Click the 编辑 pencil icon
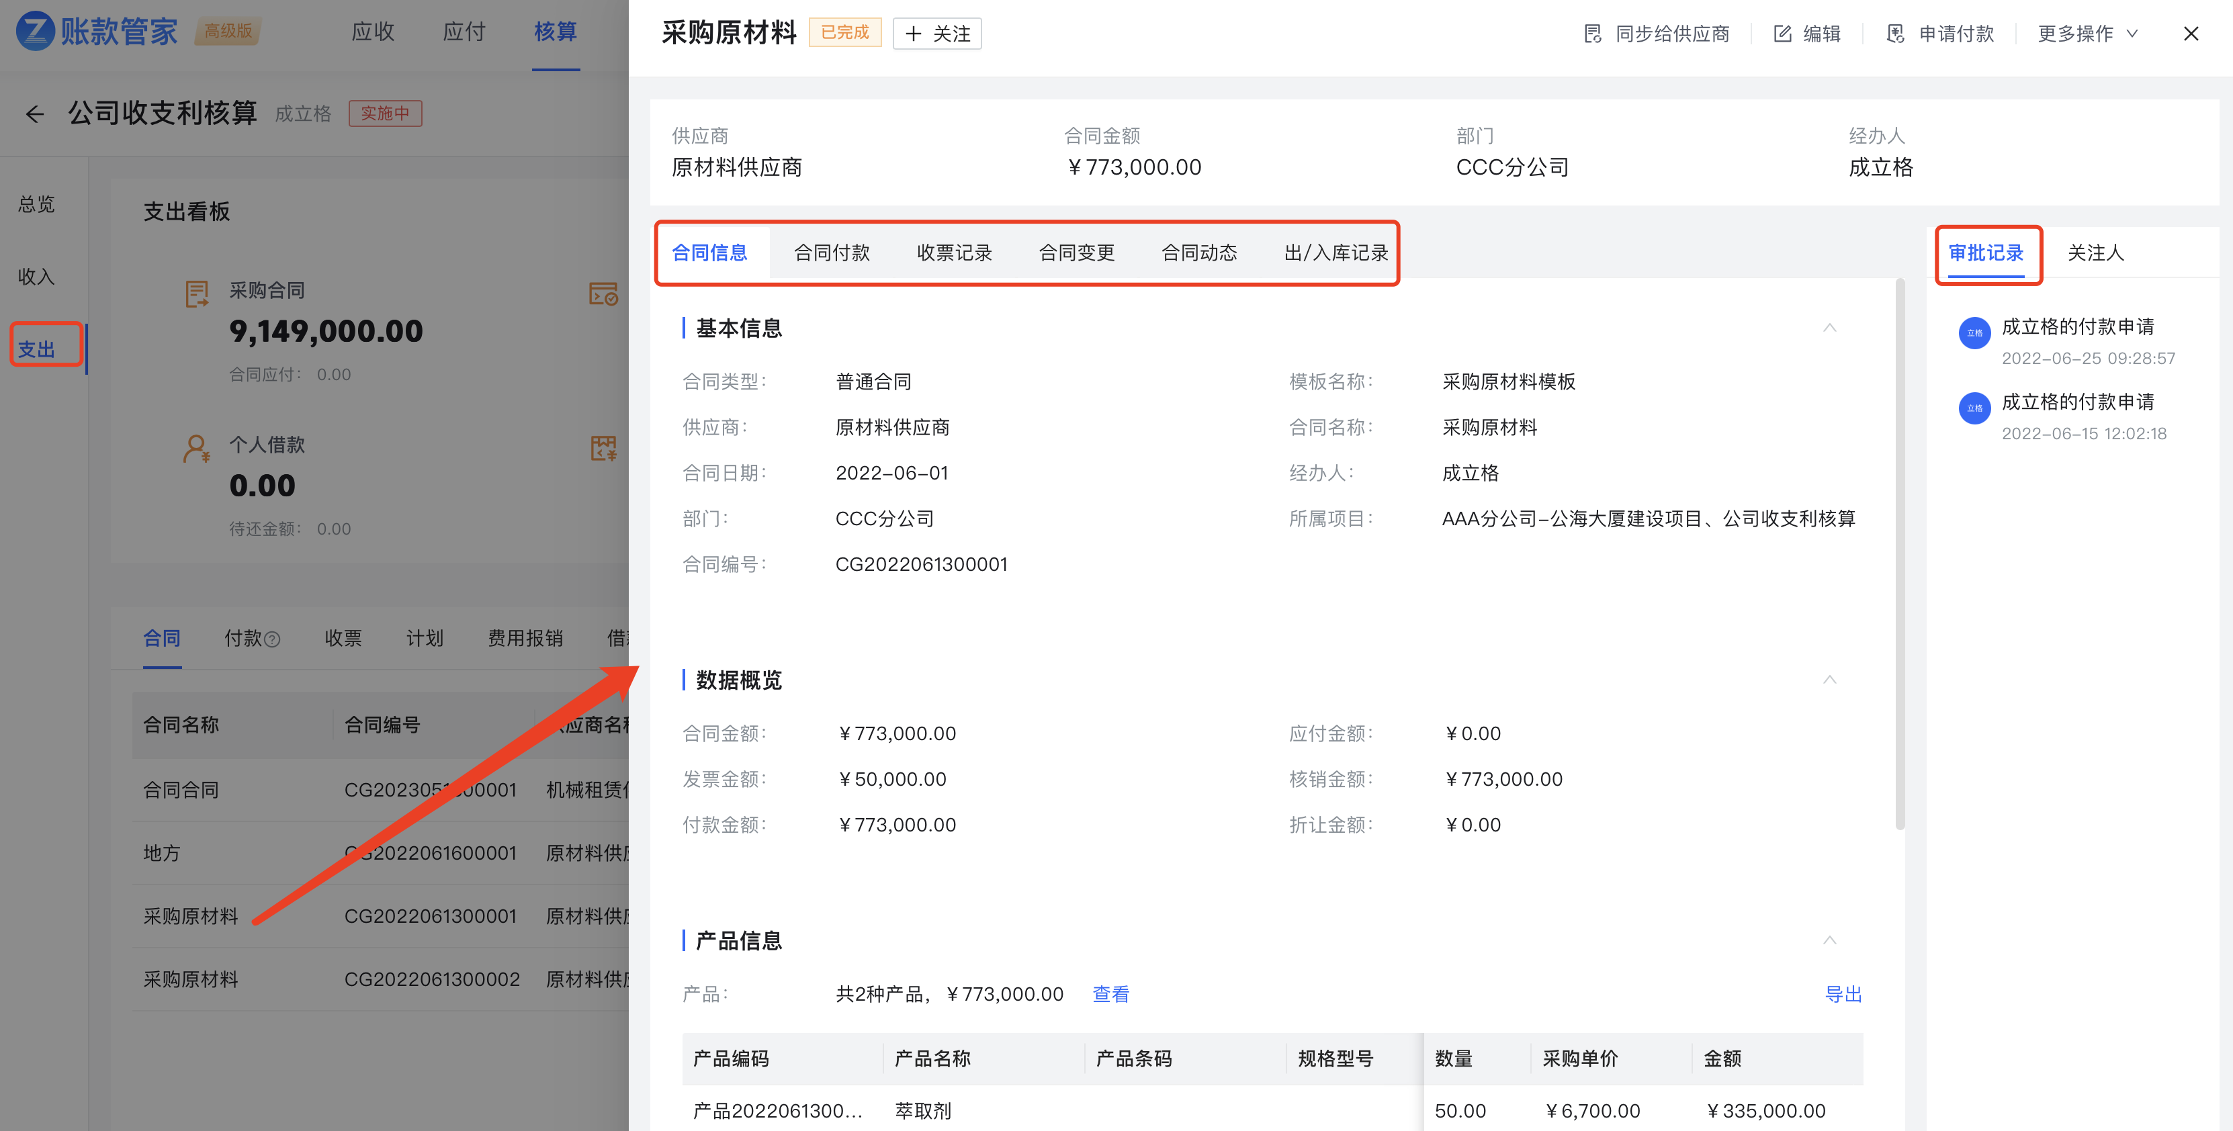Viewport: 2233px width, 1131px height. click(x=1782, y=34)
